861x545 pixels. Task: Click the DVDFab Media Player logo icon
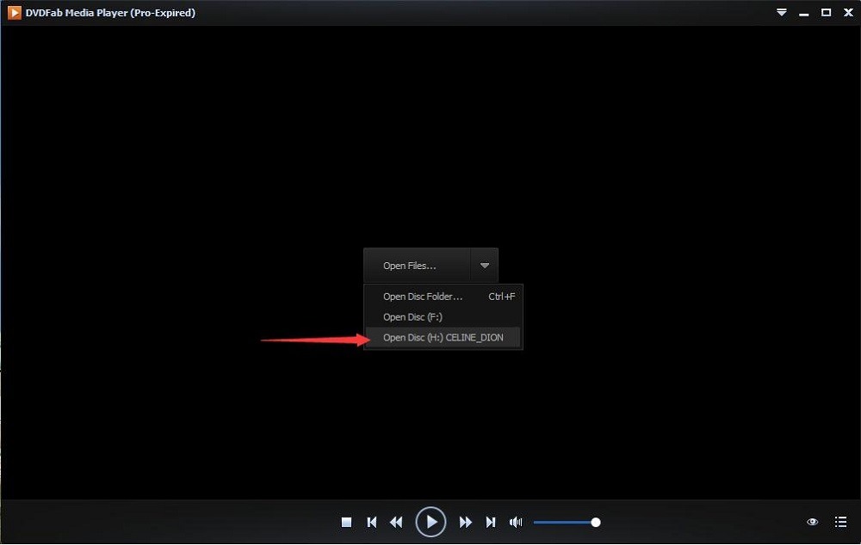pos(15,13)
